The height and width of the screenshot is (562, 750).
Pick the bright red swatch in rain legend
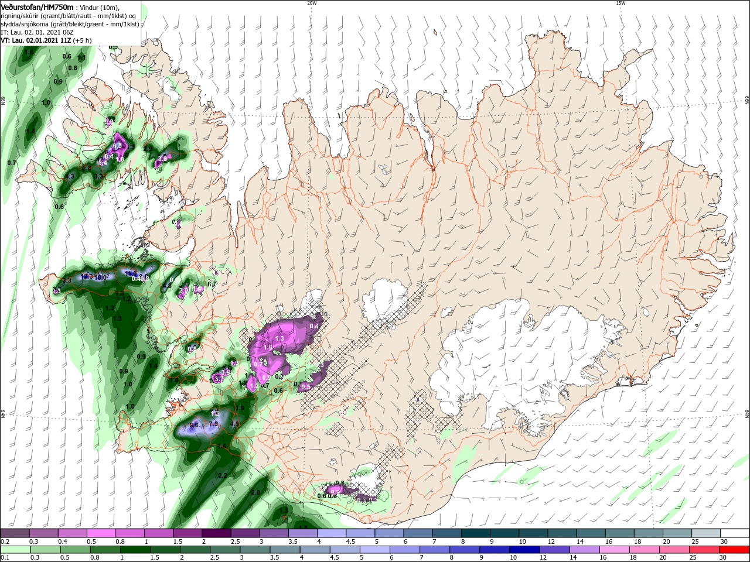735,550
